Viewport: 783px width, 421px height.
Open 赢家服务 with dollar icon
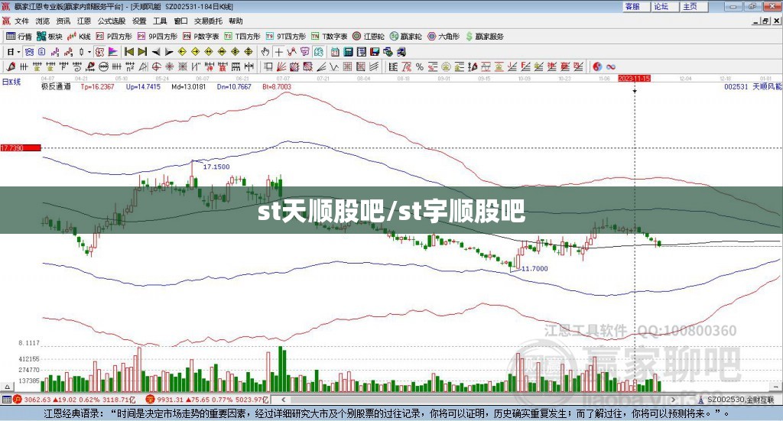484,37
